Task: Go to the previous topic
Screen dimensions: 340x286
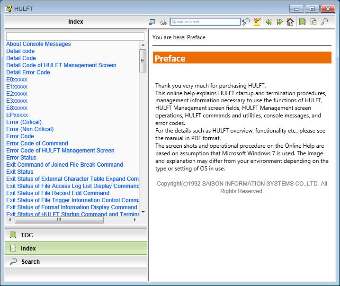Action: (268, 22)
